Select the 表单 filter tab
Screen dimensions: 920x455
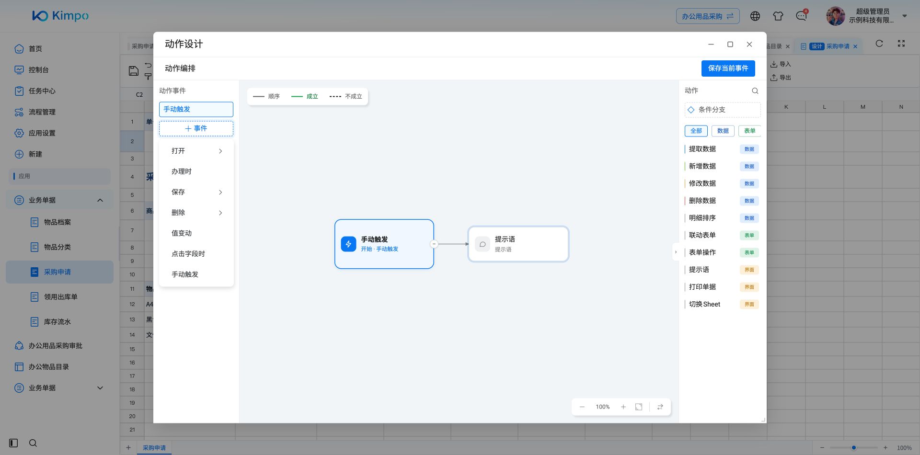coord(749,131)
